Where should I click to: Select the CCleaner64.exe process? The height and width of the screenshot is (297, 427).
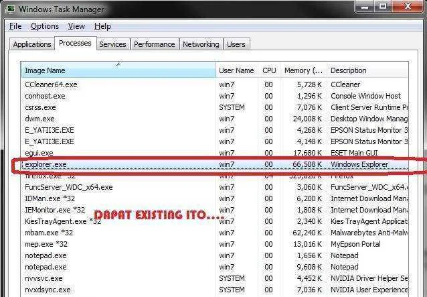coord(215,84)
